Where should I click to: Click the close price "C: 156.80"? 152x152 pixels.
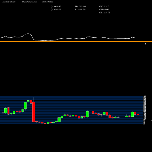click(56, 9)
